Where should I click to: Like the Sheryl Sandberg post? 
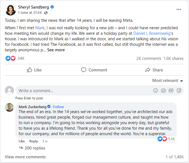tap(34, 70)
